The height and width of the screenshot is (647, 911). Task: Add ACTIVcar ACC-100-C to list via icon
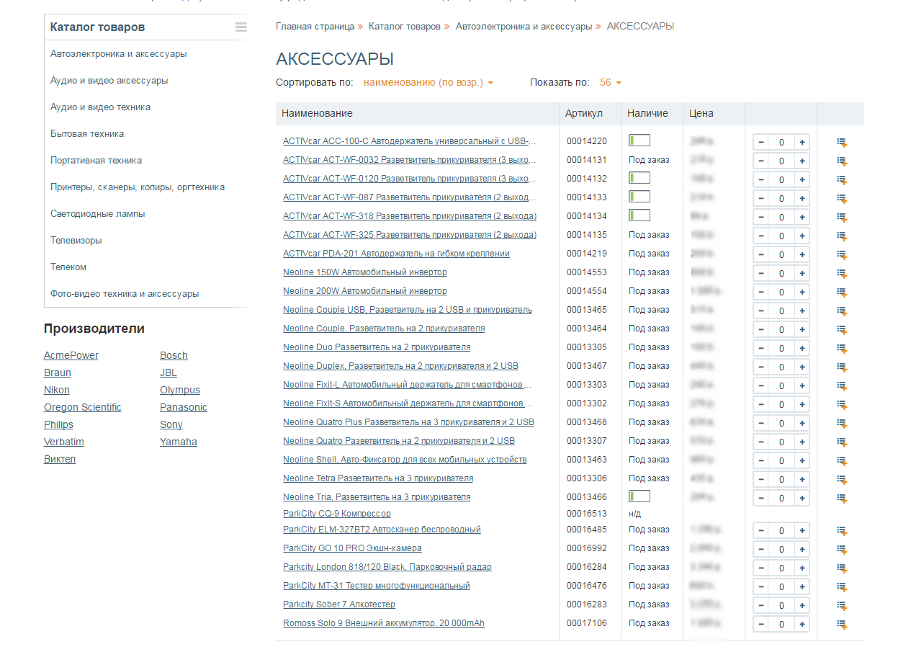tap(842, 143)
